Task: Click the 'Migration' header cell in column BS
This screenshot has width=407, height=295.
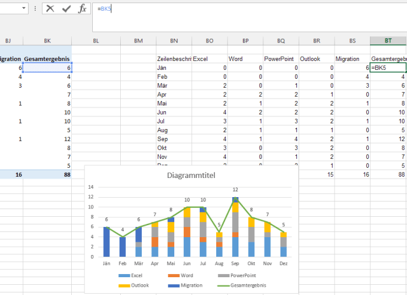Action: click(352, 59)
